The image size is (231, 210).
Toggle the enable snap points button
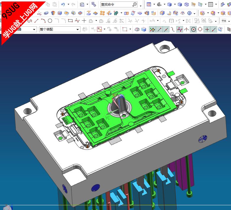click(152, 29)
